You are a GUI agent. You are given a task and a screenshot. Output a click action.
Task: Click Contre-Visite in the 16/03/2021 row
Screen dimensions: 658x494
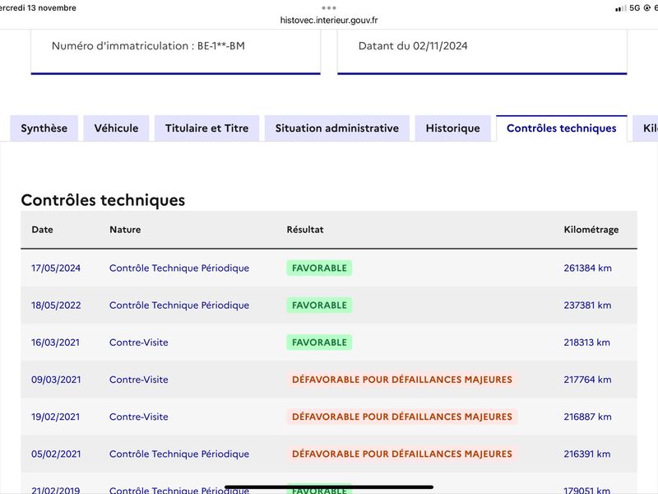[x=139, y=343]
